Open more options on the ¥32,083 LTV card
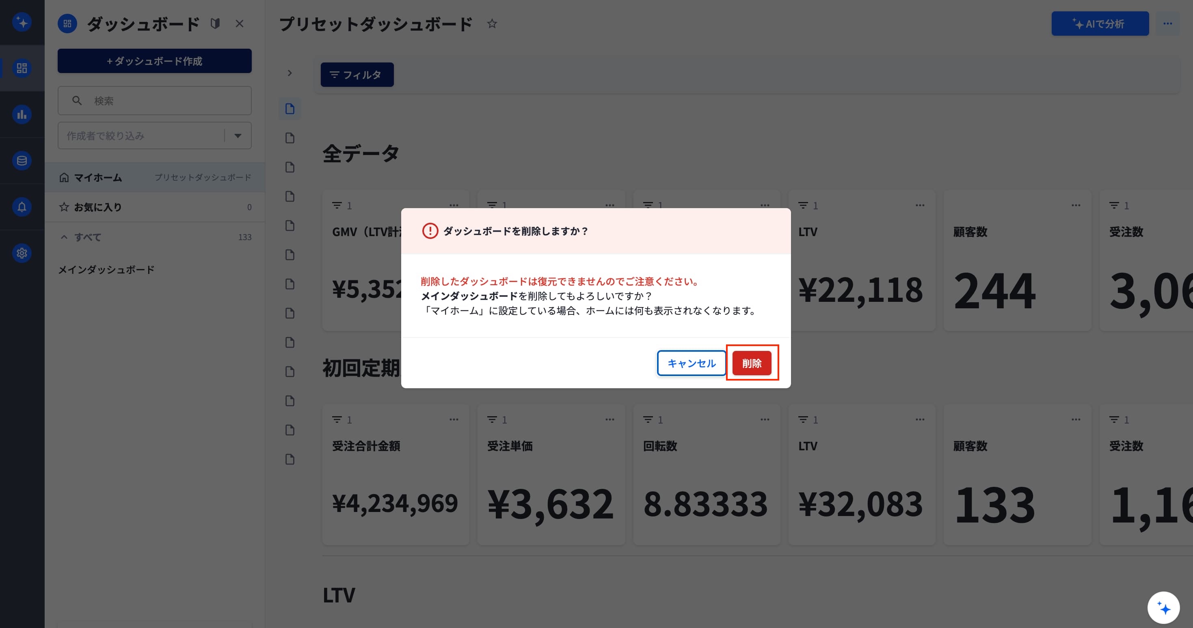This screenshot has height=628, width=1193. click(920, 419)
